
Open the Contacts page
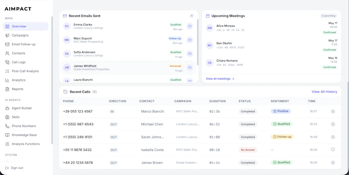25,53
